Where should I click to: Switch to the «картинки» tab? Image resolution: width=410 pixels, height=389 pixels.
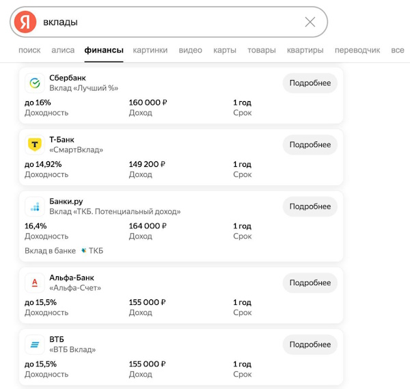(x=150, y=50)
